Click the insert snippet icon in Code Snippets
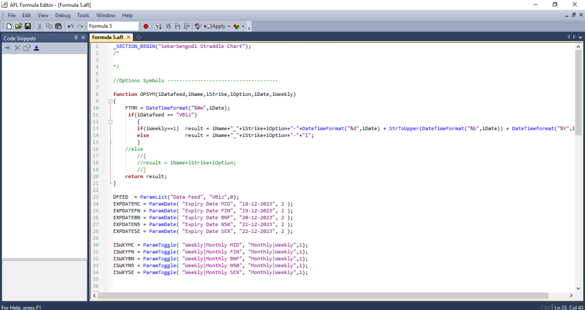The image size is (585, 310). (8, 48)
